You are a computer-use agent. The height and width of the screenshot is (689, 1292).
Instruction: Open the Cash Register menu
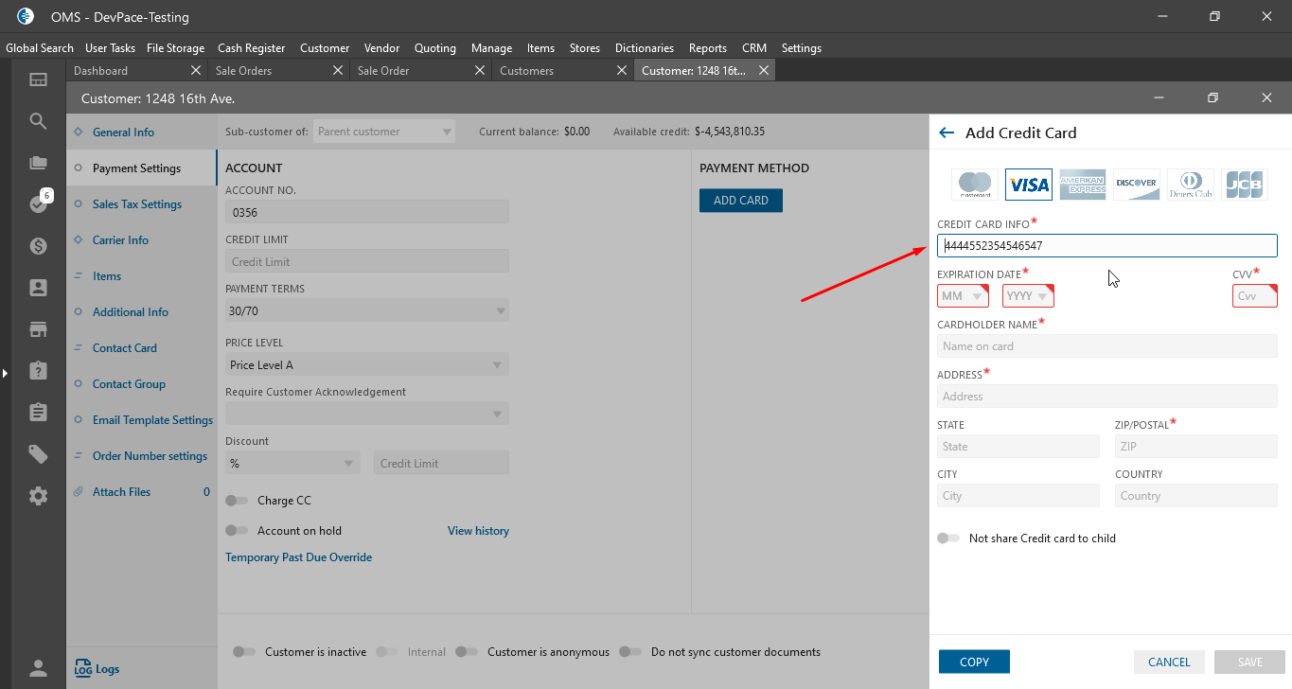click(x=252, y=48)
